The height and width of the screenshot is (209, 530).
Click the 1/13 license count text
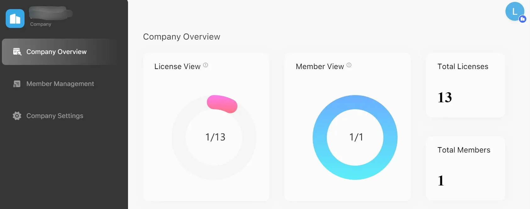215,137
